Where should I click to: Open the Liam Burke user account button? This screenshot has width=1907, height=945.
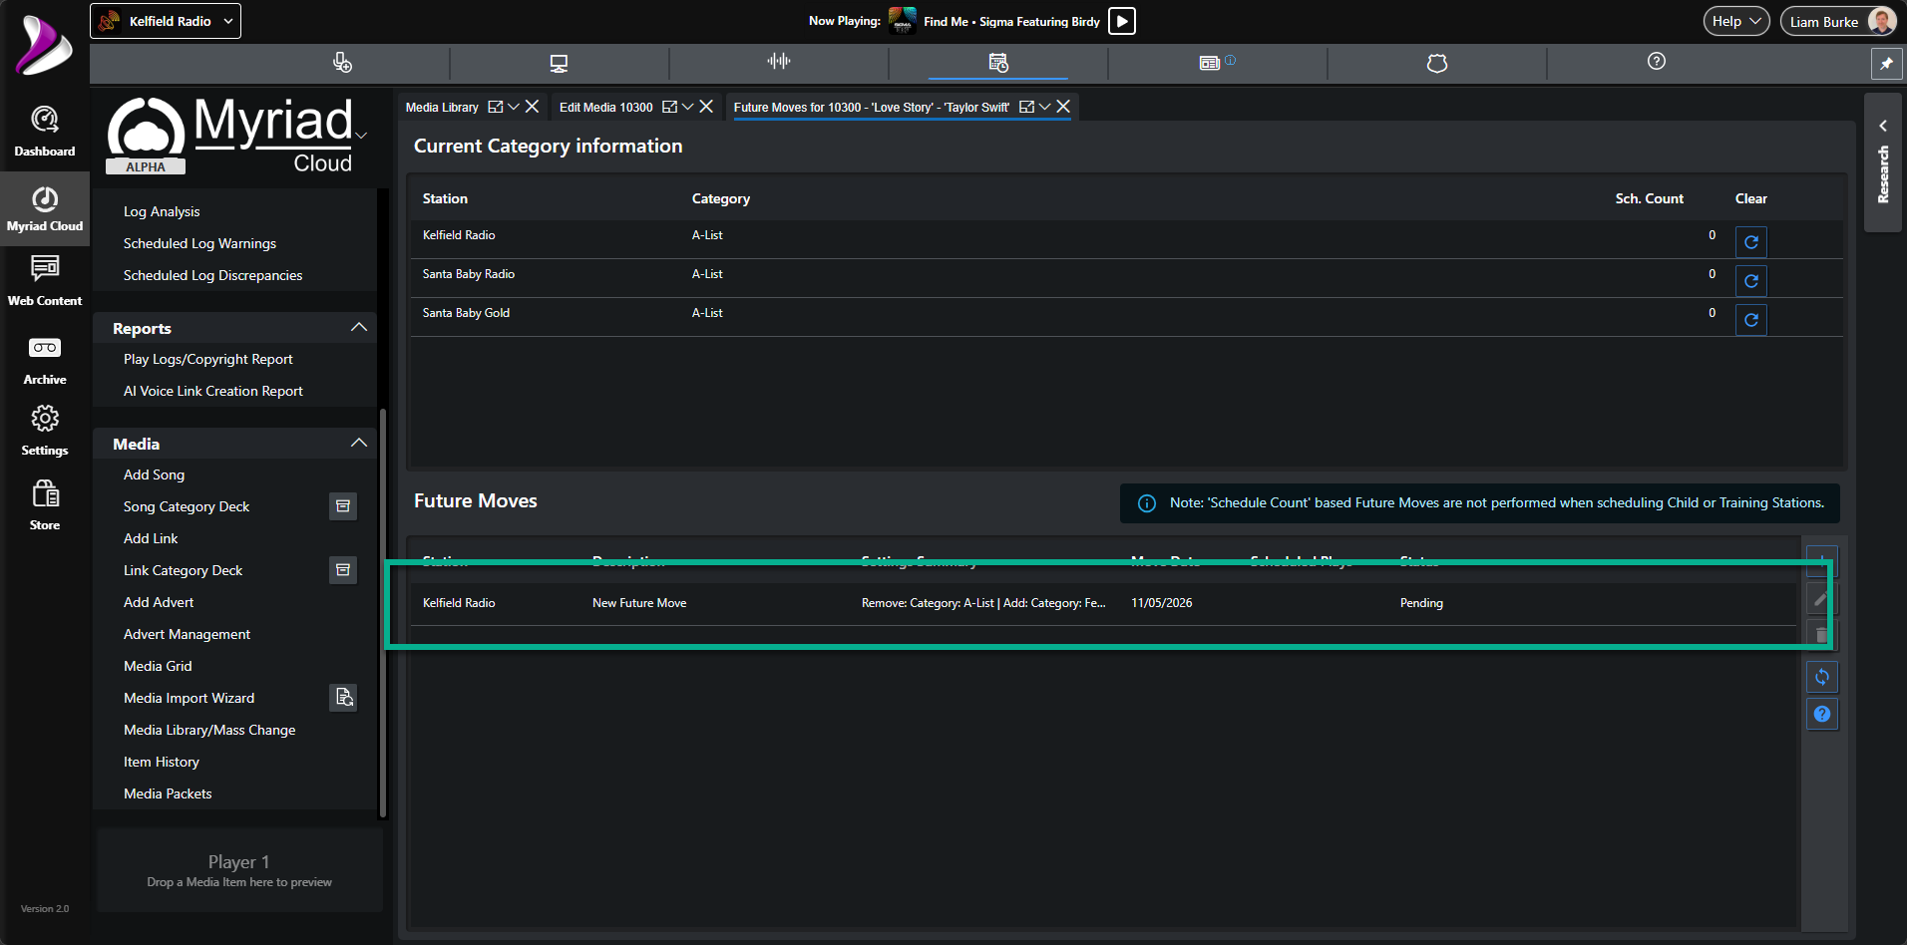(1838, 21)
